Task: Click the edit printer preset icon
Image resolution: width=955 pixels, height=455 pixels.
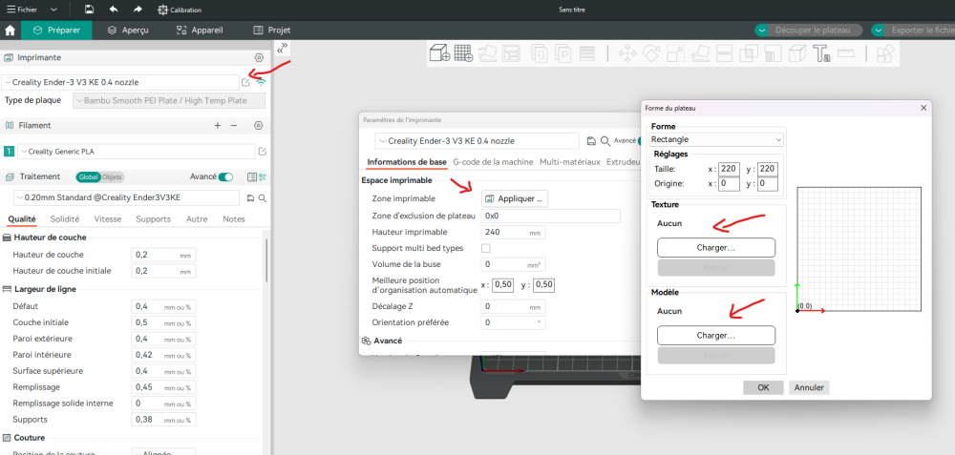Action: (245, 82)
